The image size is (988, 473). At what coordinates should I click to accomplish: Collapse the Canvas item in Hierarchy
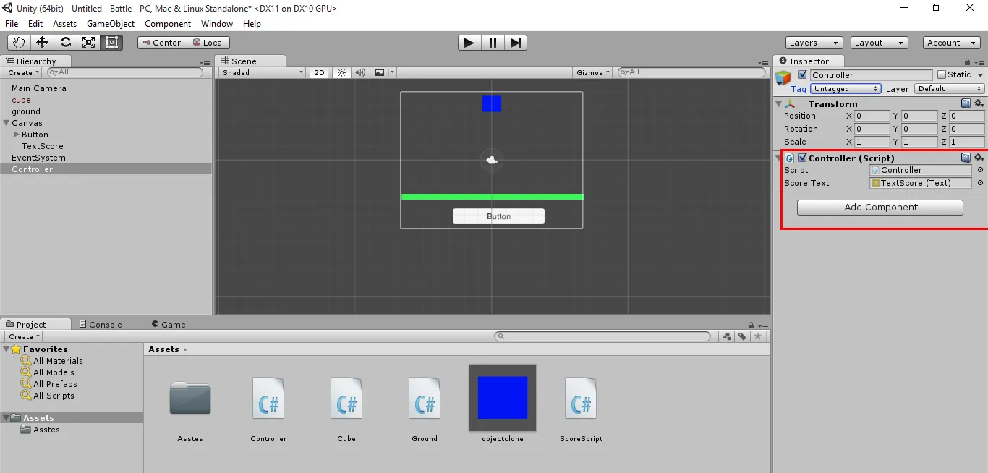click(x=7, y=123)
